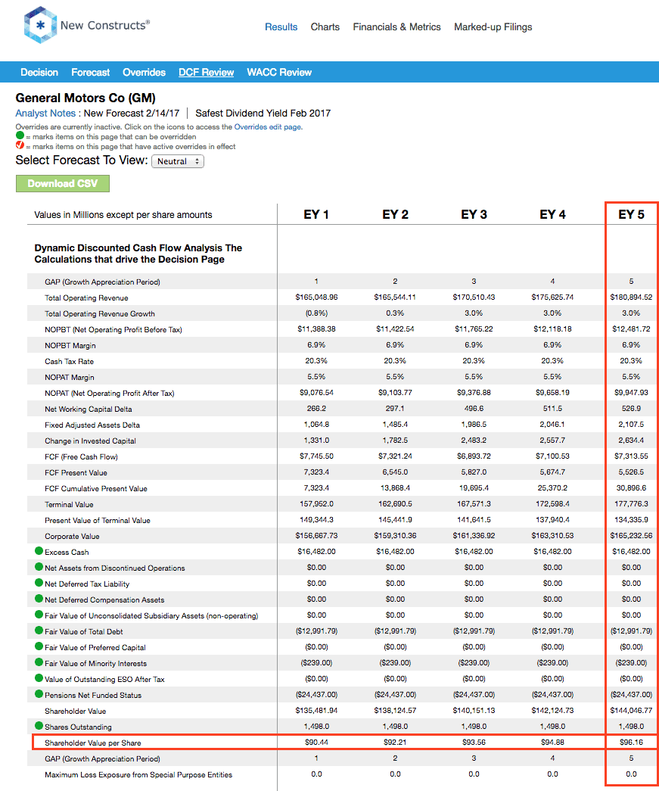Switch to the Forecast tab
Screen dimensions: 659x791
[x=90, y=72]
